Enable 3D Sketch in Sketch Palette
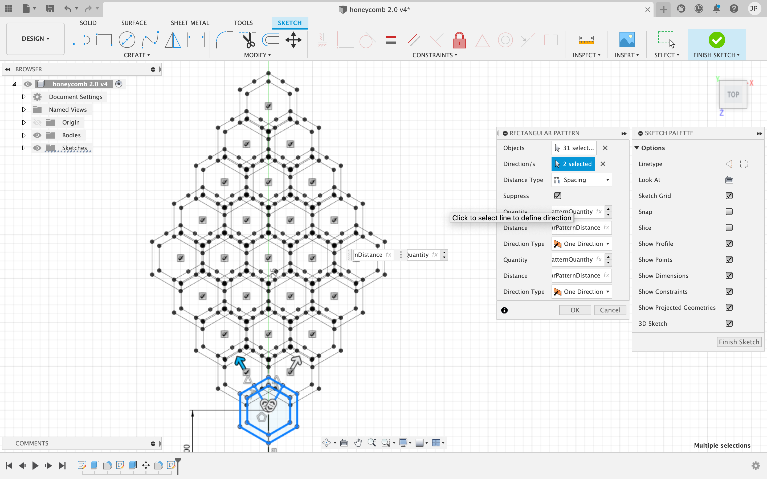Viewport: 767px width, 479px height. click(729, 323)
